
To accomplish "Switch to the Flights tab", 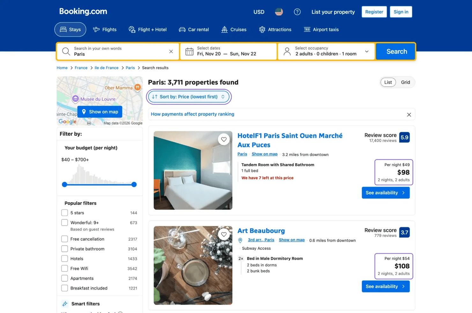I will [105, 29].
